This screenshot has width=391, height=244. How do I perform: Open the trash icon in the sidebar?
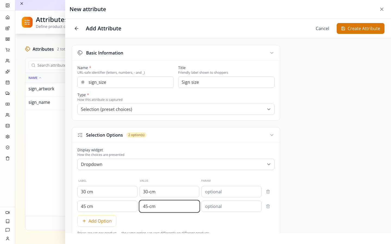point(8,158)
